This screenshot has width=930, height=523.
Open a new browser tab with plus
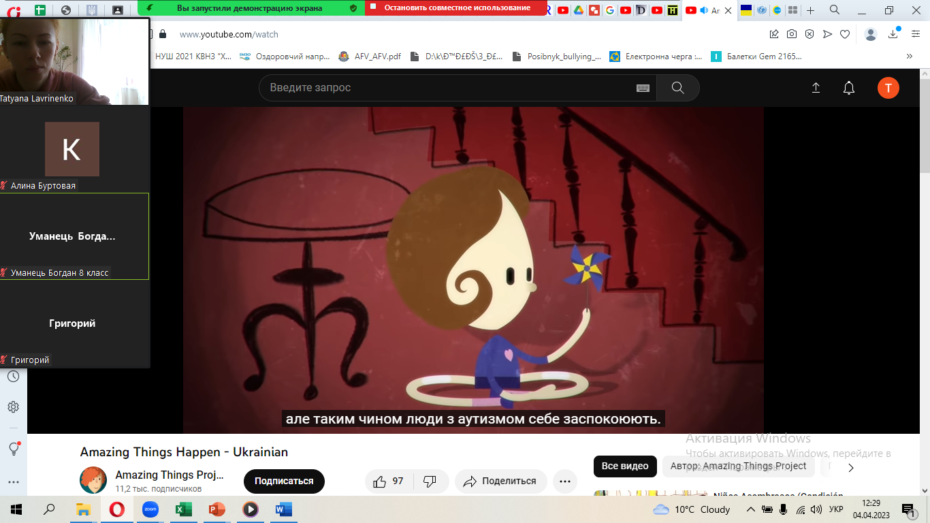click(810, 10)
